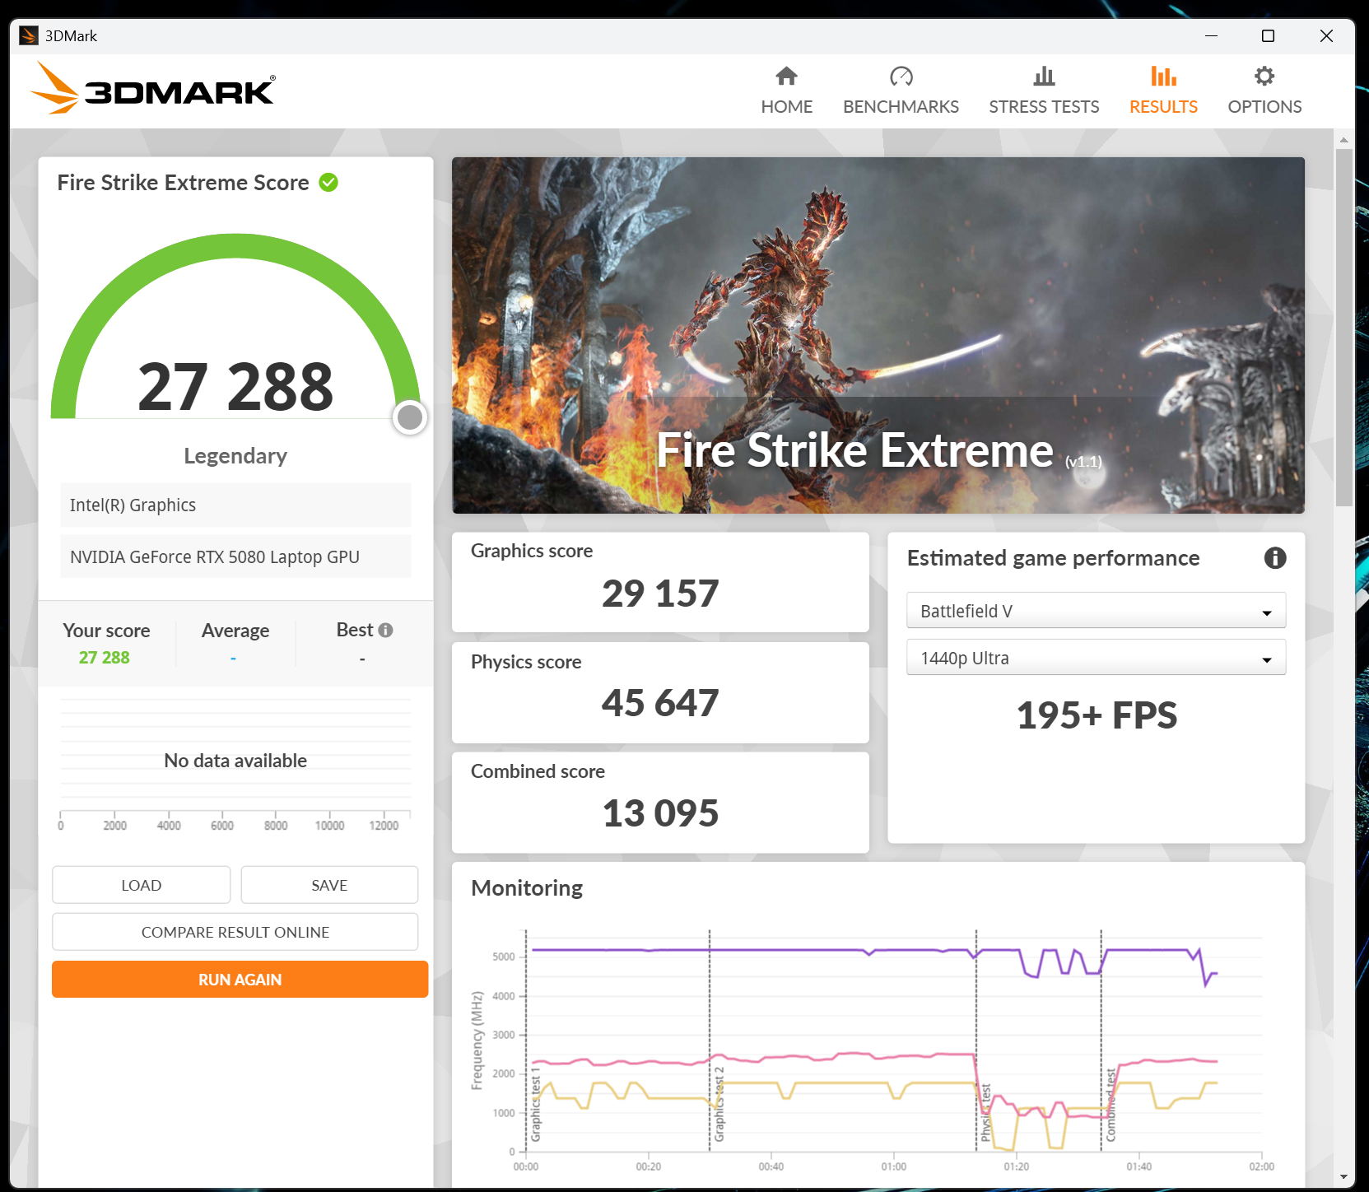Click the home house icon
This screenshot has height=1192, width=1369.
click(786, 77)
